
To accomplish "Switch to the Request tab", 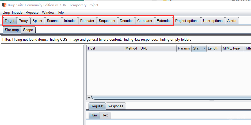I will (97, 106).
